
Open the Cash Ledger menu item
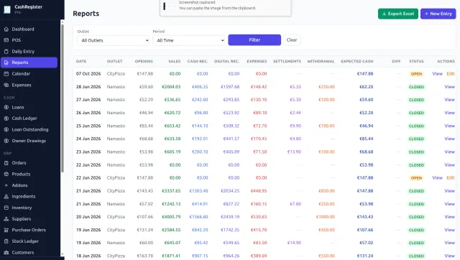click(x=29, y=119)
